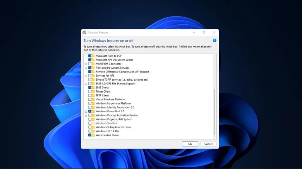The width and height of the screenshot is (302, 169).
Task: Expand the Windows PowerShell 2.0 node
Action: point(86,112)
